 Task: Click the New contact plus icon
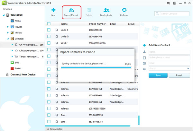pos(53,10)
